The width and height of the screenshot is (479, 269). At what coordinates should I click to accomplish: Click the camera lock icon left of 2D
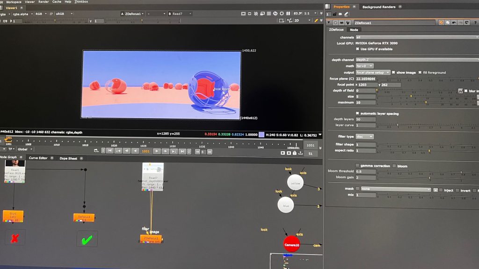(x=289, y=21)
